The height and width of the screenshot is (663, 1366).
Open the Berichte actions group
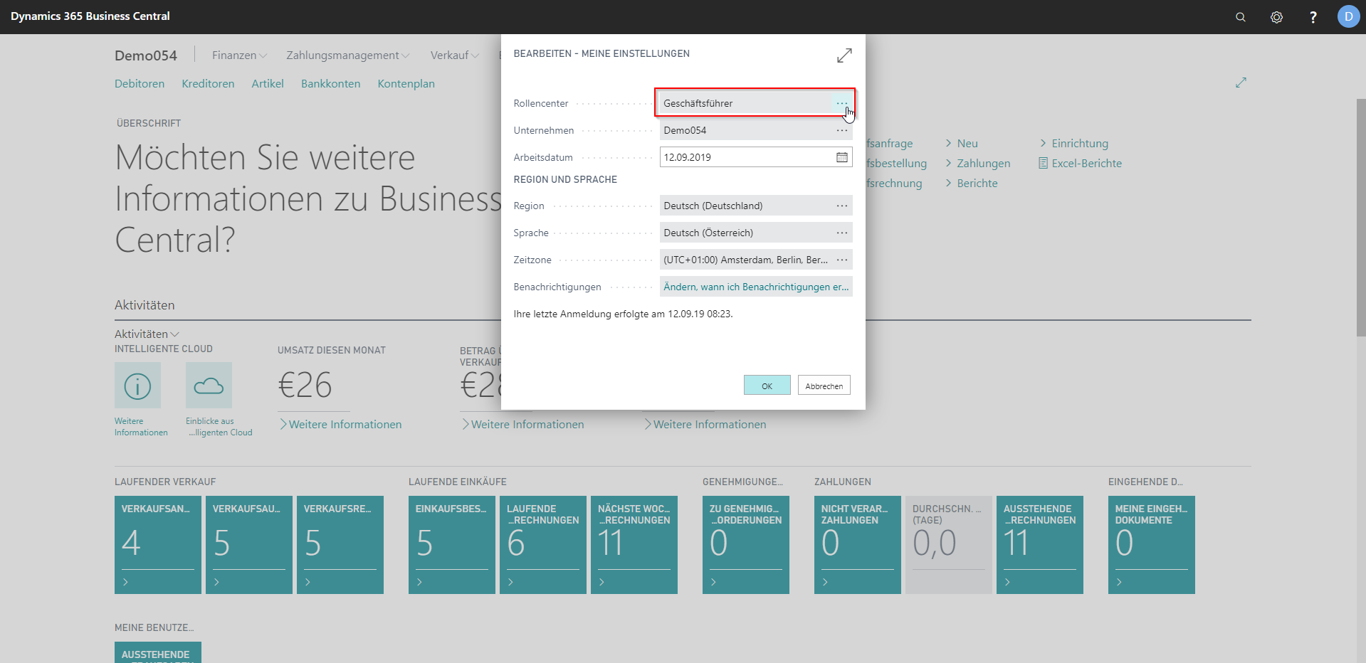[x=971, y=183]
